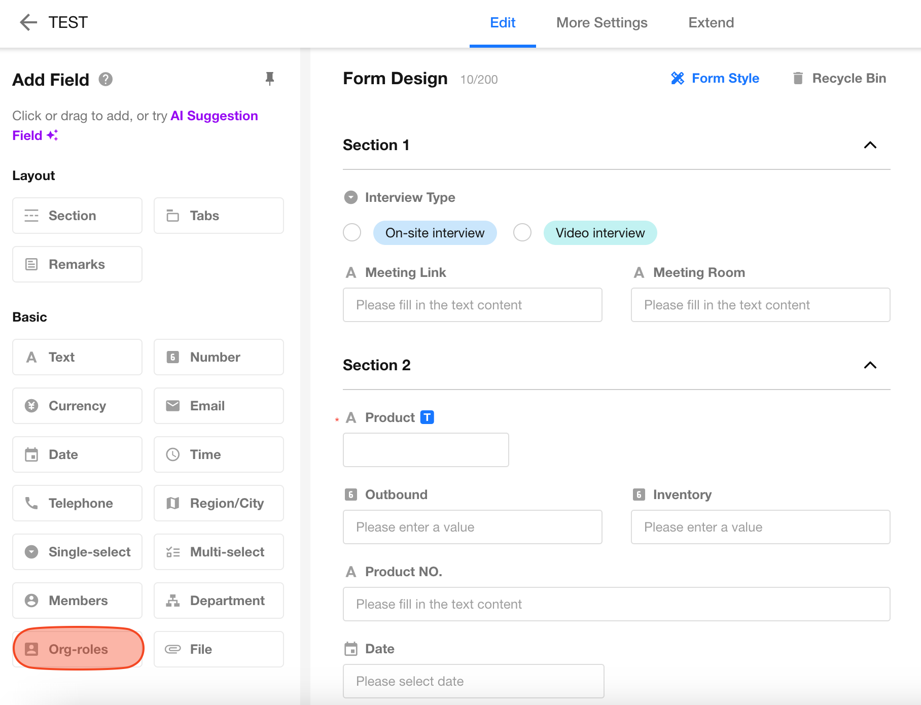Screen dimensions: 921x705
Task: Open the Recycle Bin
Action: 839,79
